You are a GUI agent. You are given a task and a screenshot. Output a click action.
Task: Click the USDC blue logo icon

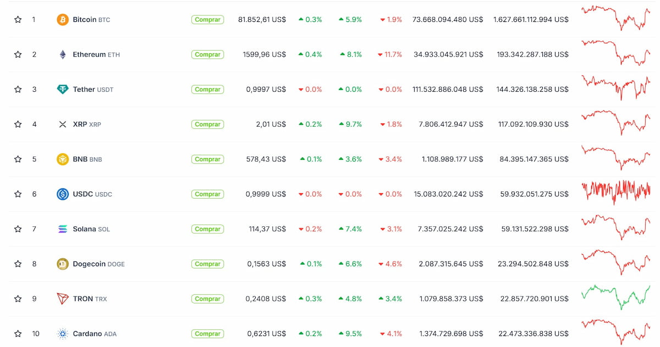point(63,194)
